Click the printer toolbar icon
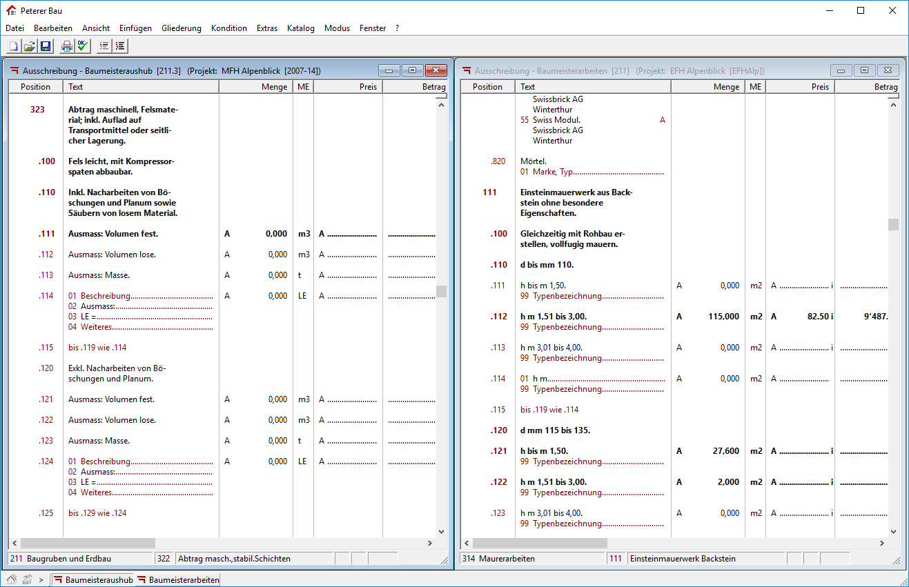 [67, 46]
